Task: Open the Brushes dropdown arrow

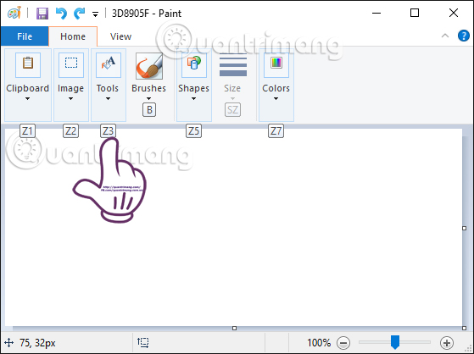Action: pyautogui.click(x=148, y=99)
